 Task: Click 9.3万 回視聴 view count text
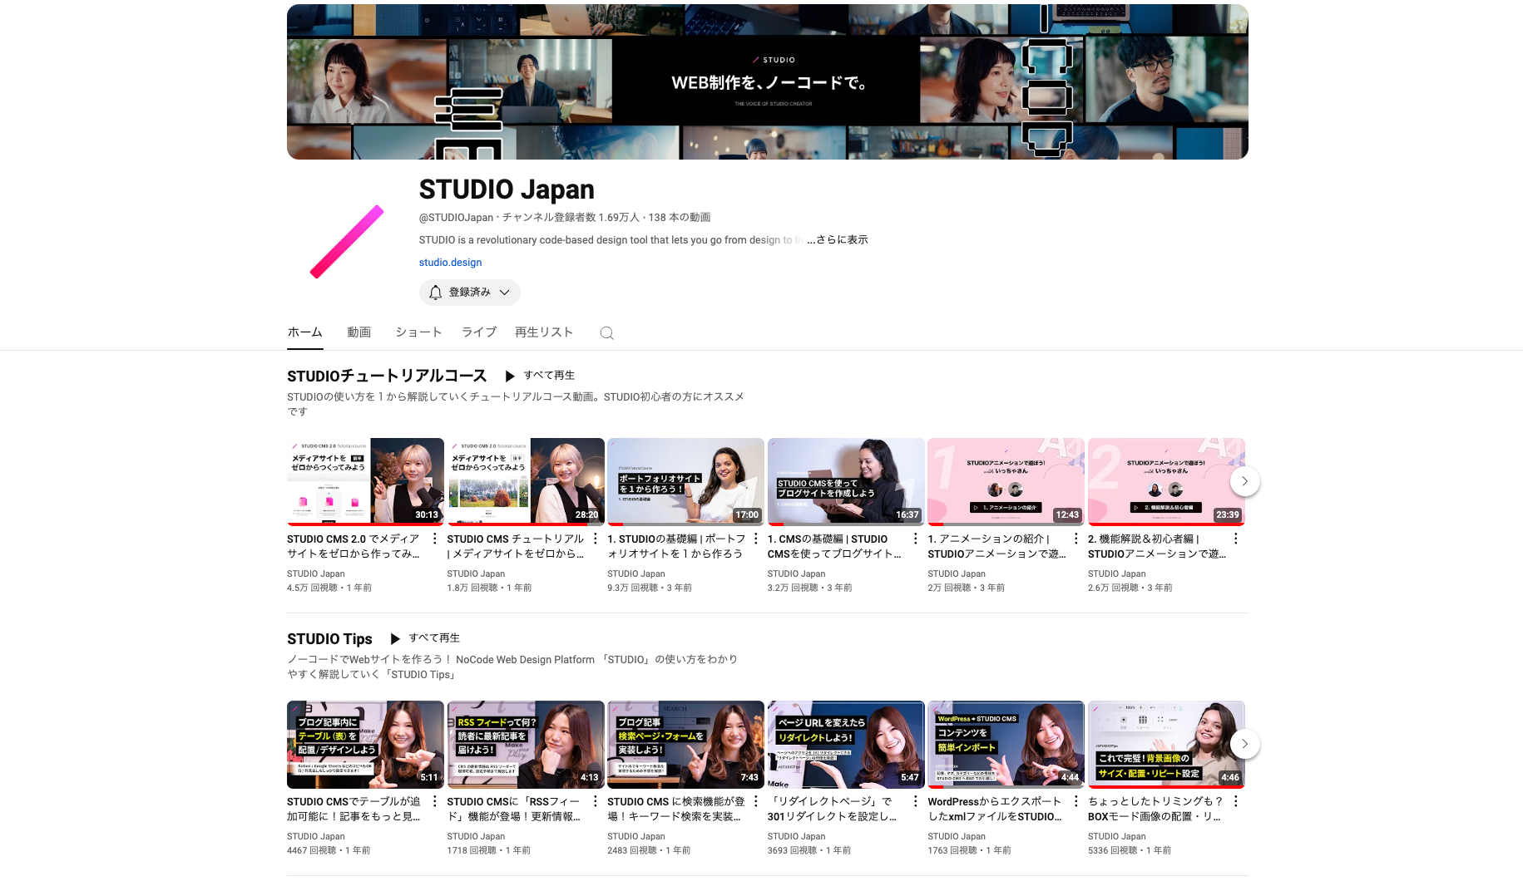point(632,588)
